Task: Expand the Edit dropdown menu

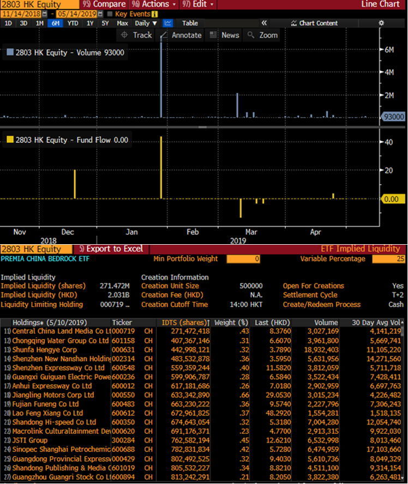Action: (x=197, y=4)
